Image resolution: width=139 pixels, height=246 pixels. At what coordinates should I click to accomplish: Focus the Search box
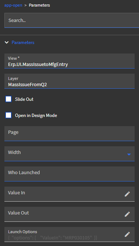[x=72, y=20]
